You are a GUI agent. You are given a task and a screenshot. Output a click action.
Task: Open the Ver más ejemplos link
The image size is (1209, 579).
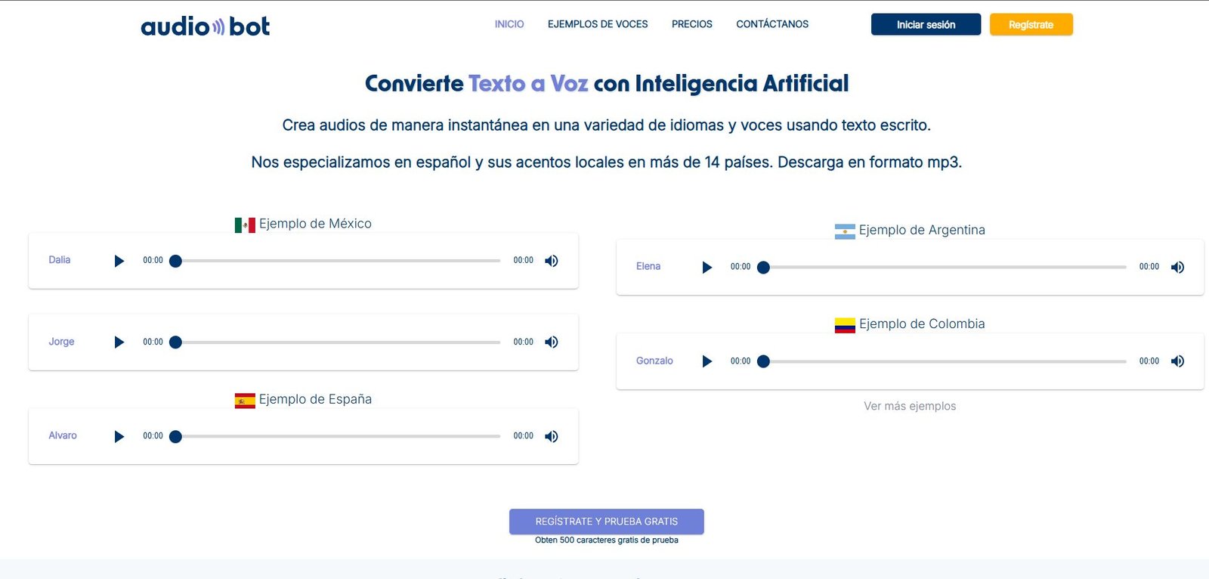(910, 406)
